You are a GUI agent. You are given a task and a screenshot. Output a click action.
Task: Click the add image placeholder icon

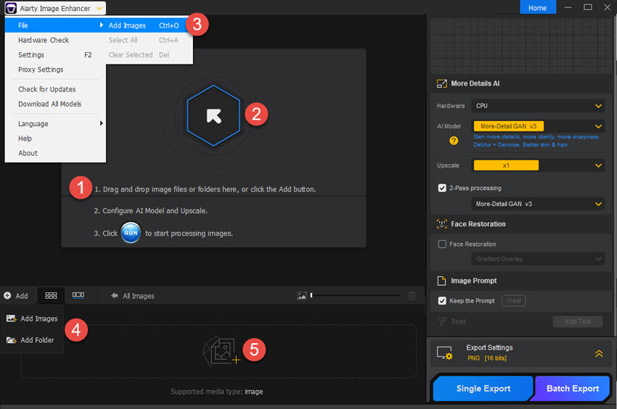tap(221, 351)
